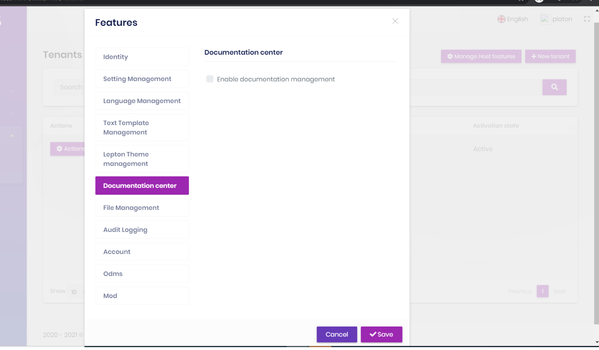Select the Documentation center tab
This screenshot has width=599, height=350.
tap(142, 186)
